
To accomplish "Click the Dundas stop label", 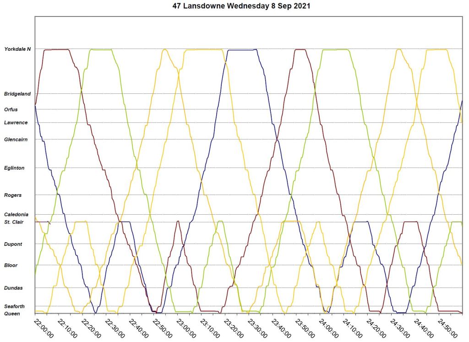I will (x=13, y=288).
